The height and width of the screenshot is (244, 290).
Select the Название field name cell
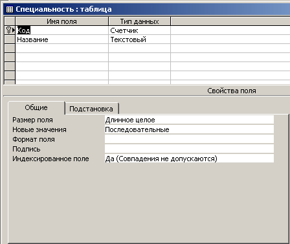click(x=61, y=39)
